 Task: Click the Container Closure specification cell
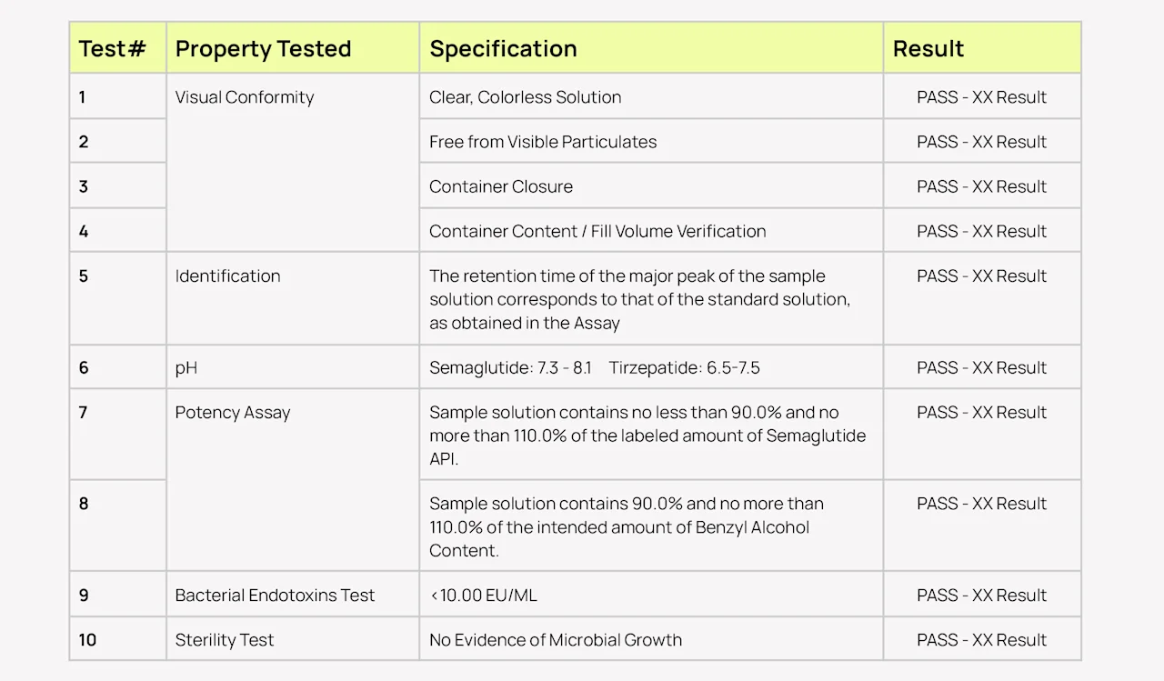pyautogui.click(x=501, y=186)
